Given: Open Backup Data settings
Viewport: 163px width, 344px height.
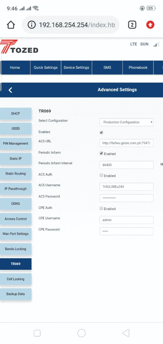Looking at the screenshot, I should coord(16,294).
